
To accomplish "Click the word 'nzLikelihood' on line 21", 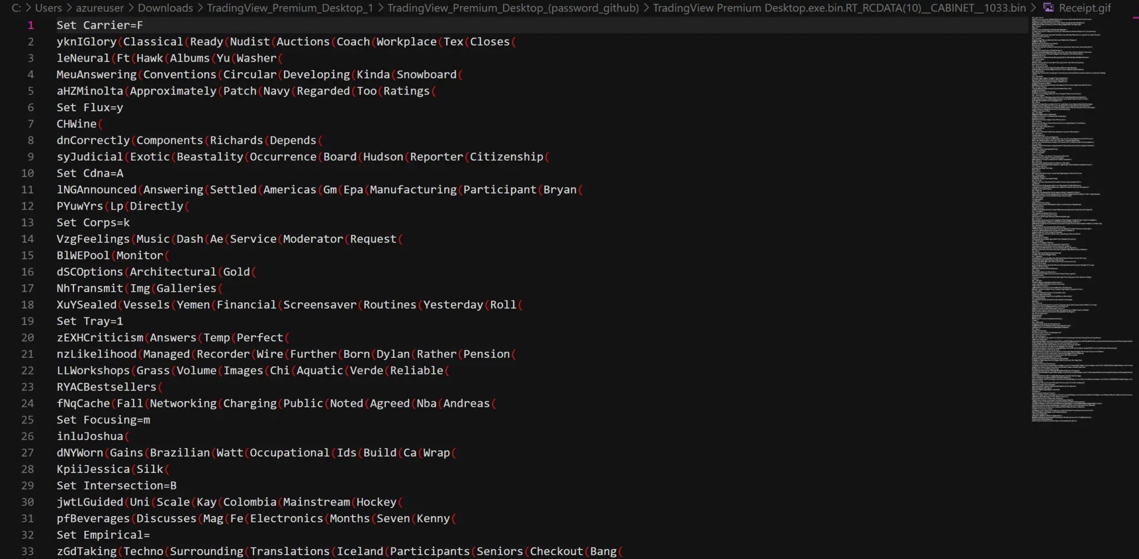I will [x=96, y=354].
